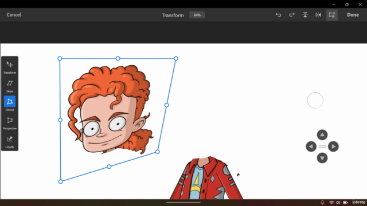
Task: Select the Liquify tool
Action: coord(10,142)
